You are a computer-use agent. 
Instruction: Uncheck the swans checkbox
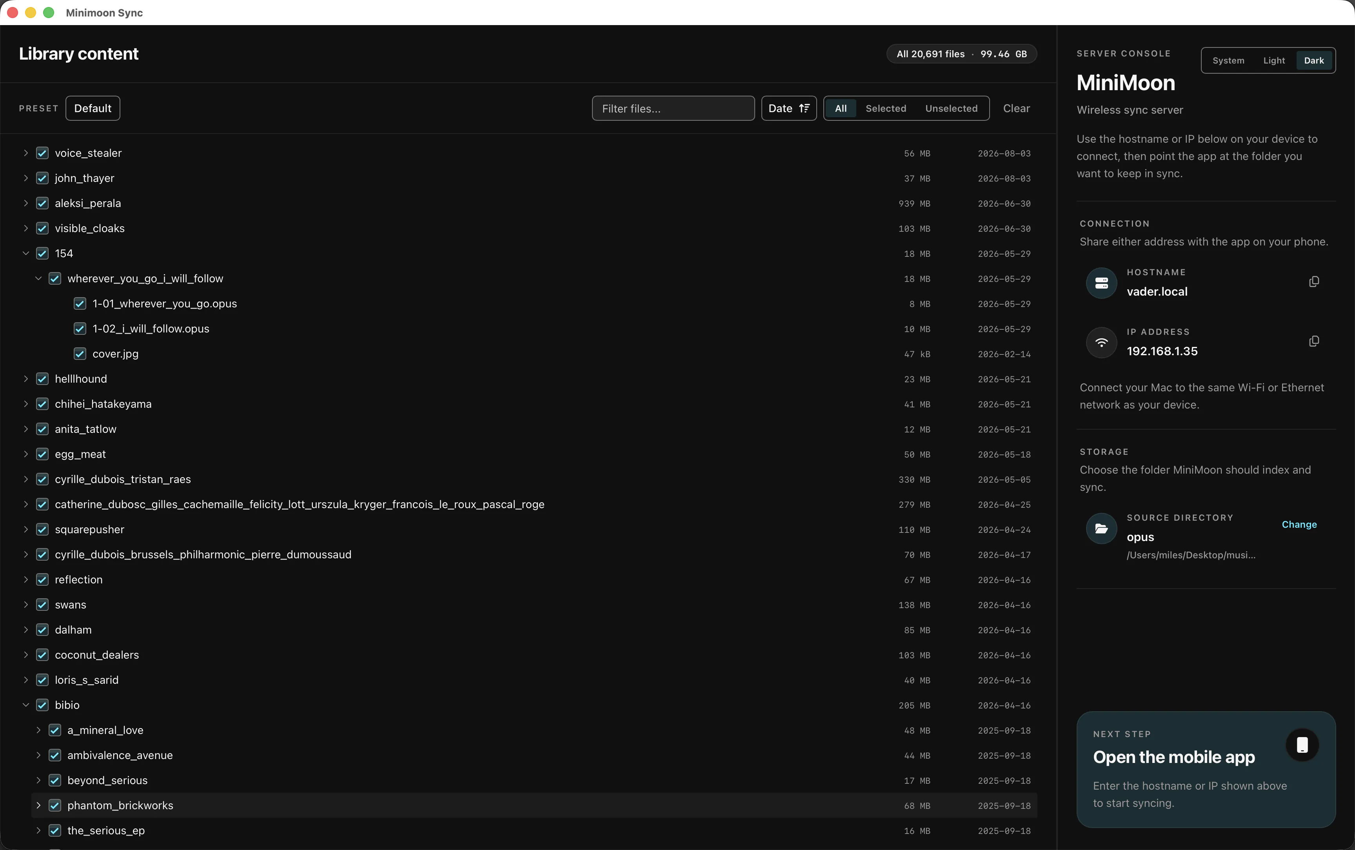coord(42,605)
